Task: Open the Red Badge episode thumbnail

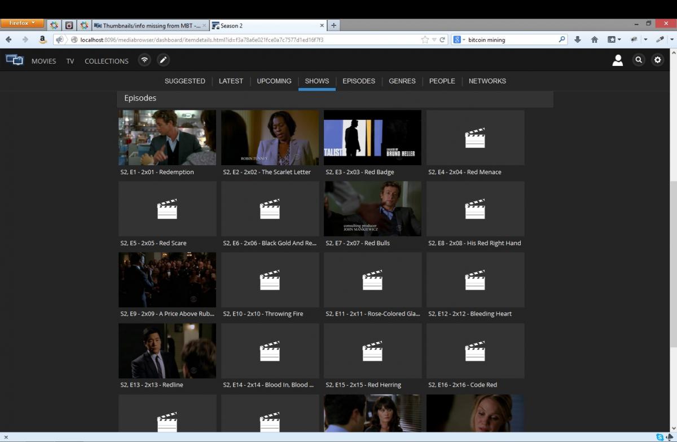Action: [372, 138]
